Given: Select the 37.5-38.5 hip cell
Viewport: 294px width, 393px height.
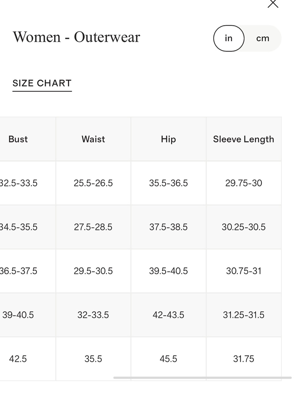Looking at the screenshot, I should pos(168,227).
